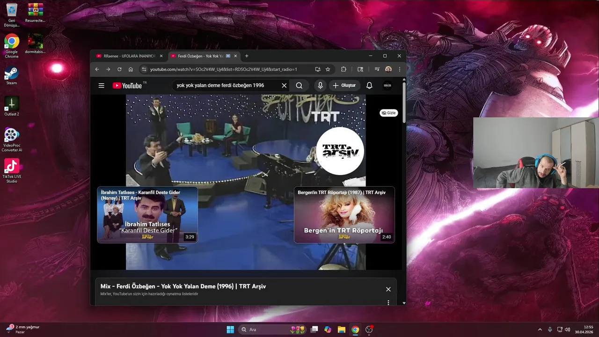This screenshot has width=599, height=337.
Task: View site information in address bar
Action: 144,69
